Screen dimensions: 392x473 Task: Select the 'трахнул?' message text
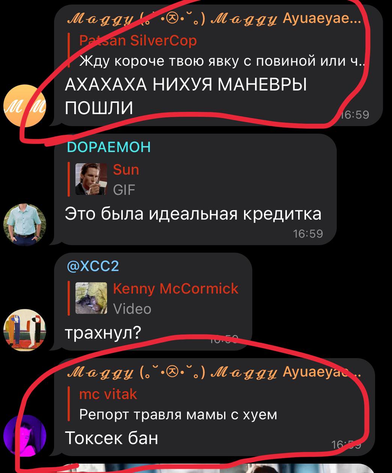pyautogui.click(x=103, y=333)
